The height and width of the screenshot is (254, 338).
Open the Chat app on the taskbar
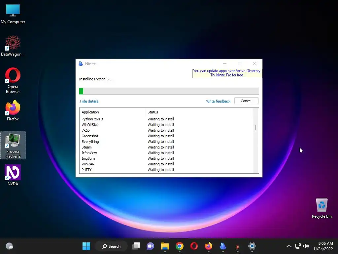point(150,246)
